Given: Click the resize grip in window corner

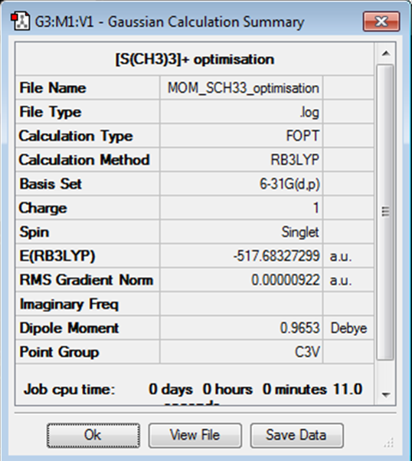Looking at the screenshot, I should click(x=389, y=443).
